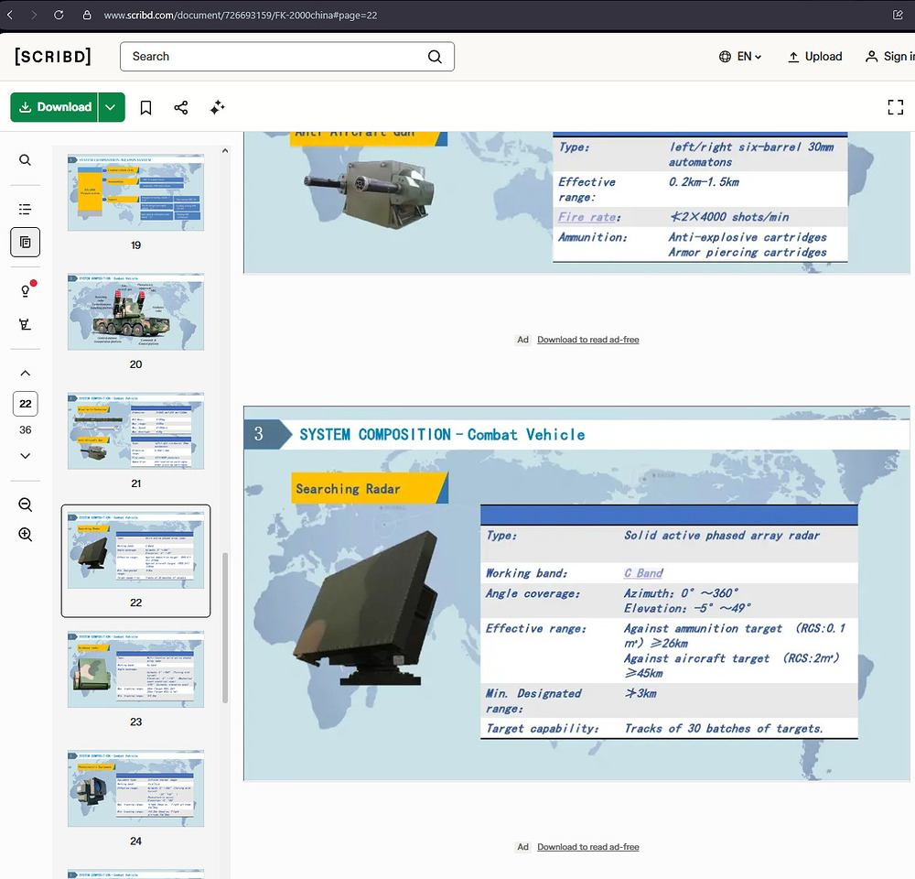Reload the page with the refresh icon
The height and width of the screenshot is (879, 915).
tap(59, 16)
